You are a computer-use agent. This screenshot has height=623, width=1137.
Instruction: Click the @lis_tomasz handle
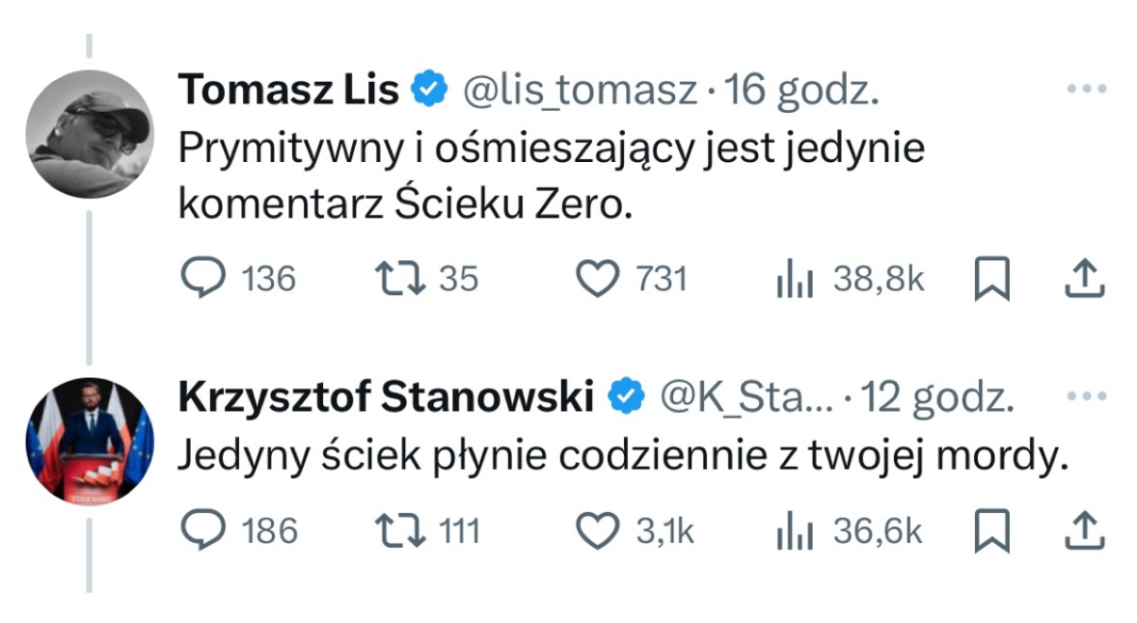click(580, 90)
